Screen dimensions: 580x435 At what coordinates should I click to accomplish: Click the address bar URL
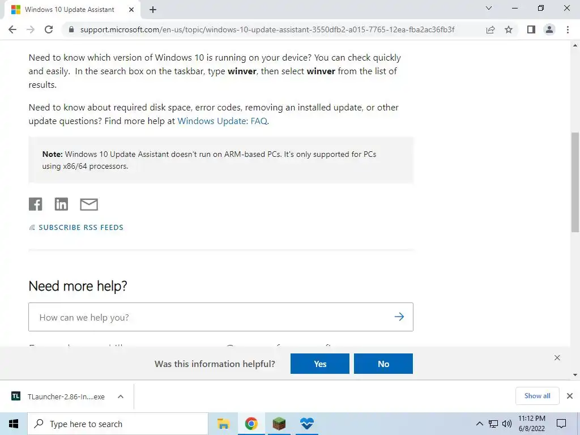tap(267, 29)
